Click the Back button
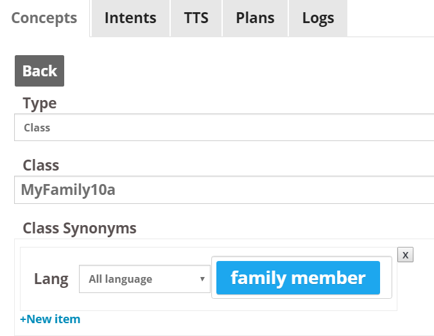The image size is (434, 336). [x=40, y=71]
